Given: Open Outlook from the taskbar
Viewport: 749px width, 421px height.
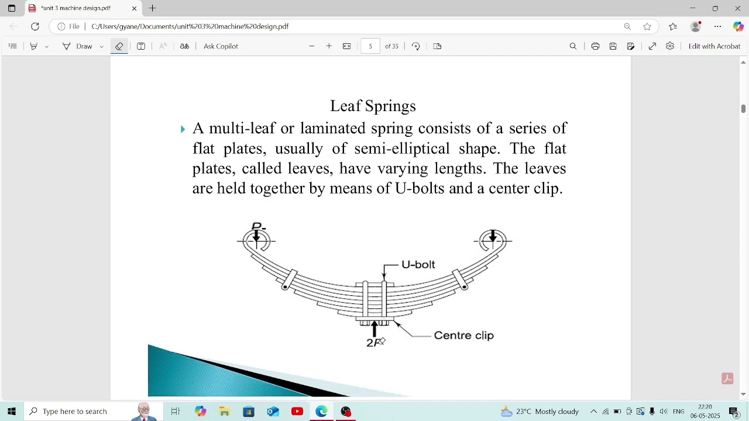Looking at the screenshot, I should point(273,412).
